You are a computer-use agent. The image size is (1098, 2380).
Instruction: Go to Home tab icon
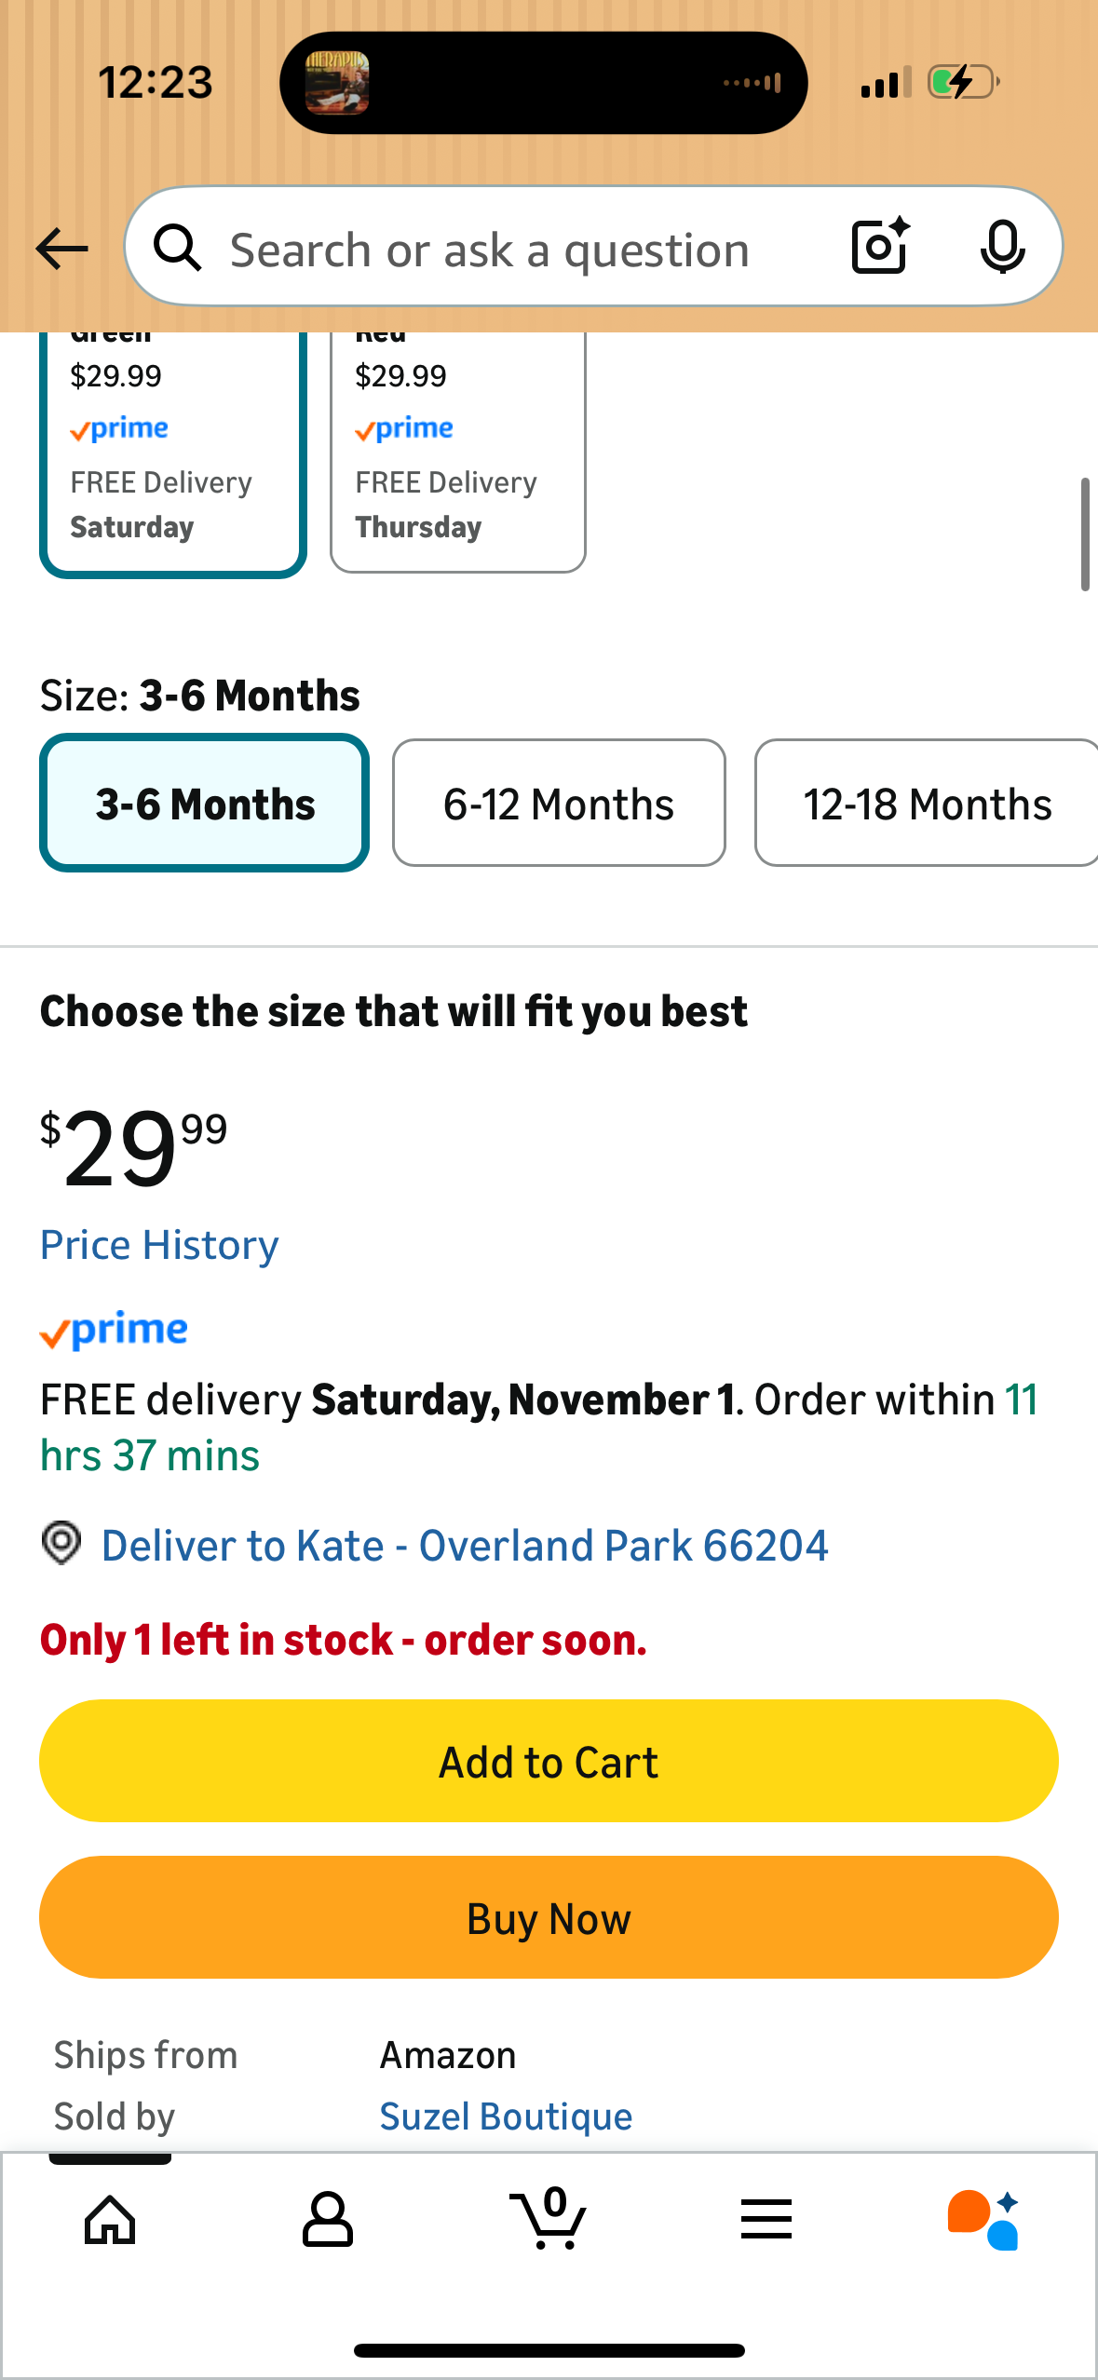coord(110,2219)
